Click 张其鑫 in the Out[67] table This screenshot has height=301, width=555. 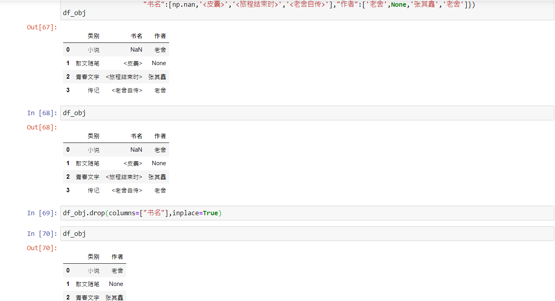click(x=157, y=77)
